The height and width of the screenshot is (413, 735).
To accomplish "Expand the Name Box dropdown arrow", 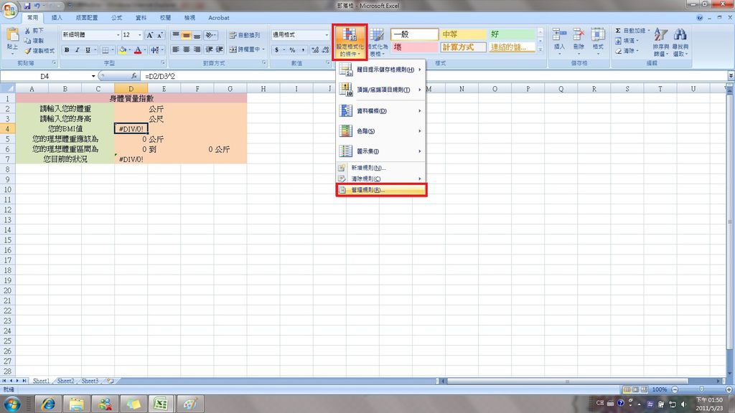I will click(x=93, y=76).
